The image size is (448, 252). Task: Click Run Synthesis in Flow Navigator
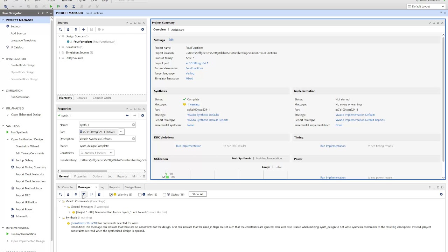pyautogui.click(x=19, y=132)
